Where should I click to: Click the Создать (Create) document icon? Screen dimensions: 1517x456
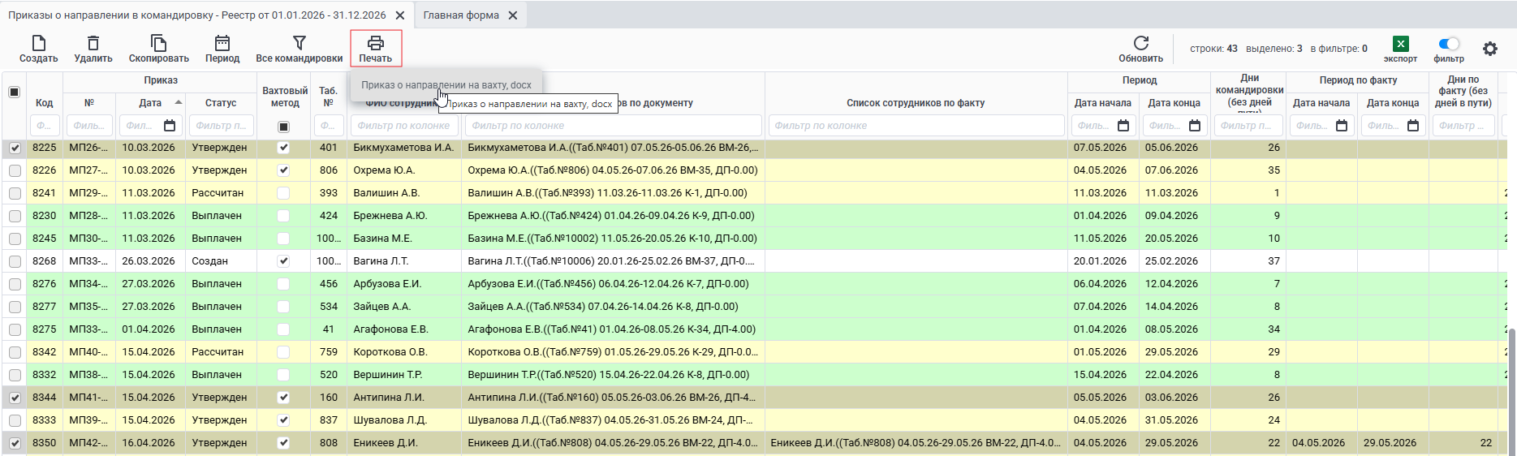[x=38, y=43]
